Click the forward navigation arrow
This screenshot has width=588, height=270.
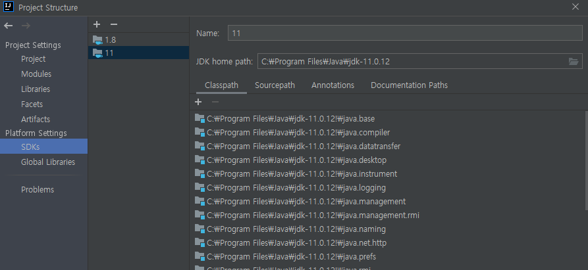(x=26, y=26)
